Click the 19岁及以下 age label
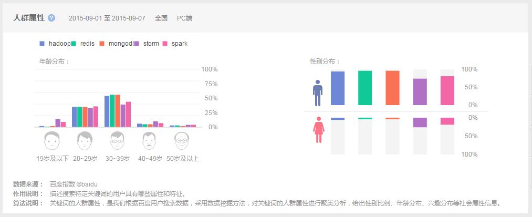Screen dimensions: 532x217 (53, 159)
